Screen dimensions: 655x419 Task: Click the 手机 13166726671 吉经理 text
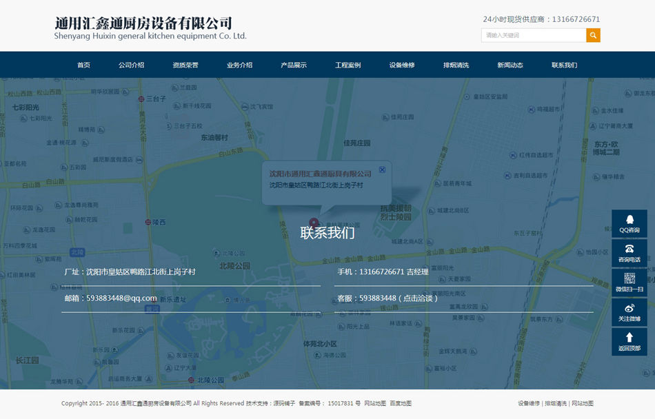coord(383,272)
